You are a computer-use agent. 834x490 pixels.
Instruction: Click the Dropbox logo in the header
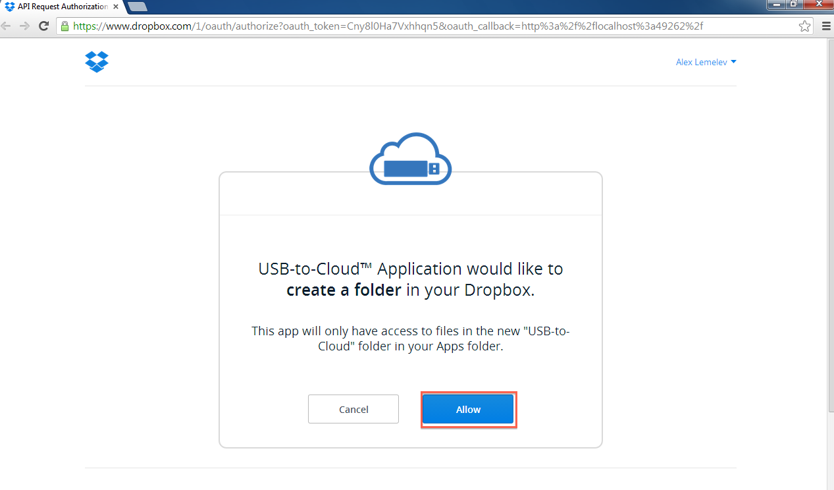pos(97,62)
